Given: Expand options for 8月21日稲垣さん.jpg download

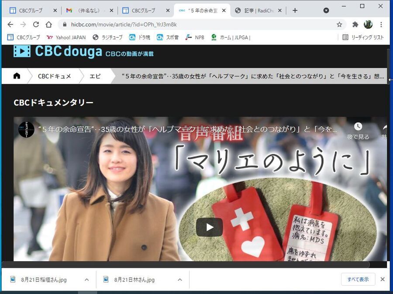Looking at the screenshot, I should click(86, 280).
